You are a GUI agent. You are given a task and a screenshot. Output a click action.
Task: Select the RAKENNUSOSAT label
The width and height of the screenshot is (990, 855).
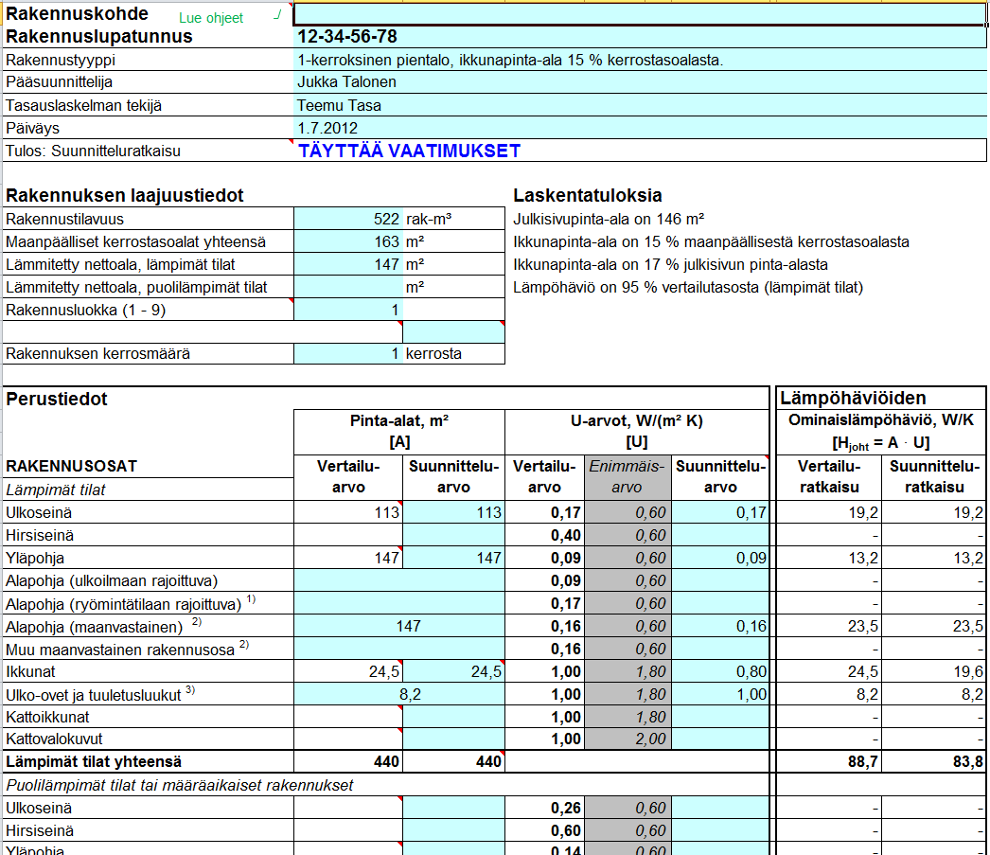click(x=71, y=466)
